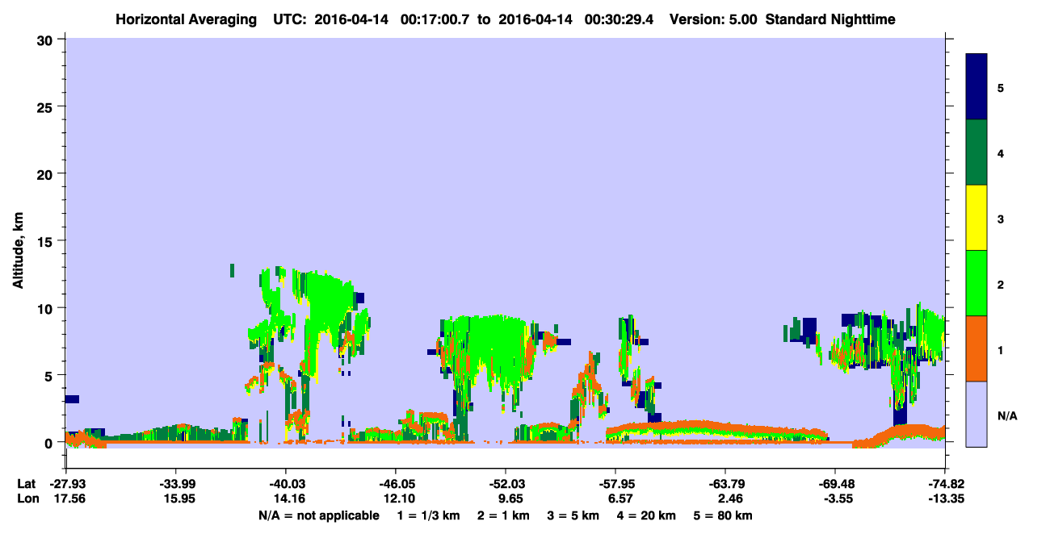The height and width of the screenshot is (538, 1050).
Task: Click the y-axis tick label 25
Action: click(x=47, y=106)
